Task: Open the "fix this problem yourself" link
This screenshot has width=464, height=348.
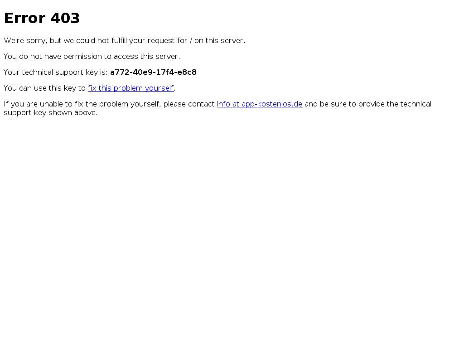Action: coord(131,88)
